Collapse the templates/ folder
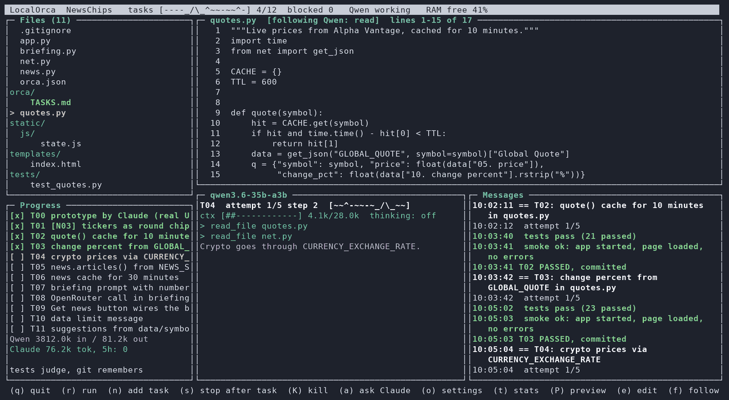 tap(35, 154)
